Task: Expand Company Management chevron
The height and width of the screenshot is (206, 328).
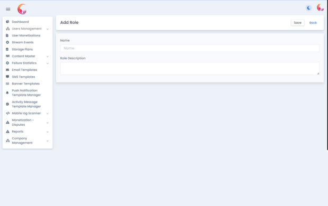Action: click(48, 141)
